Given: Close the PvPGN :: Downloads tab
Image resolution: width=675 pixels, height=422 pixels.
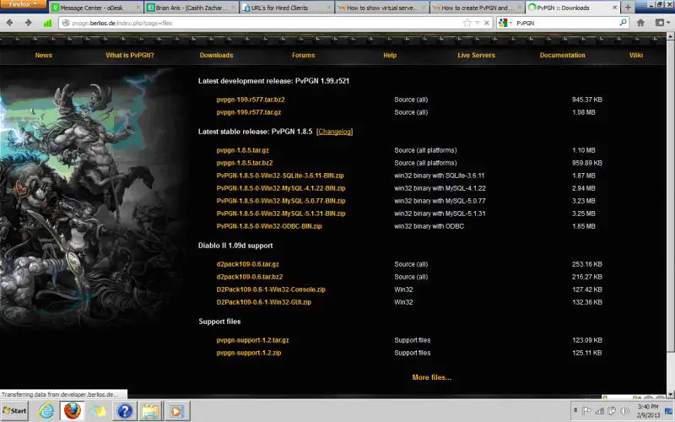Looking at the screenshot, I should pos(614,8).
